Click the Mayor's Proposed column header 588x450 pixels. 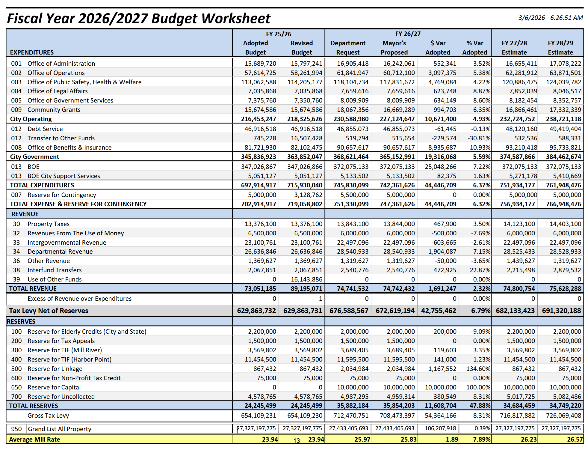394,48
